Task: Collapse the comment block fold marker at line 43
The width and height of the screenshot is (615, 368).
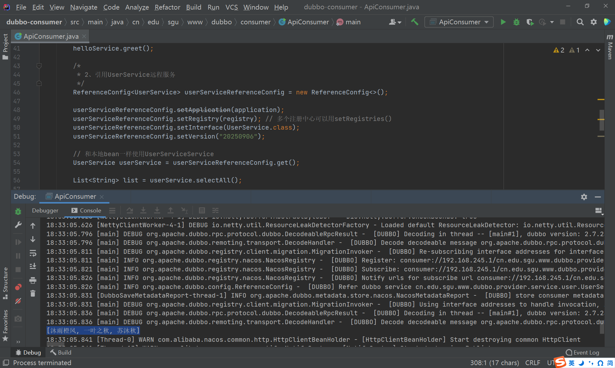Action: (39, 66)
